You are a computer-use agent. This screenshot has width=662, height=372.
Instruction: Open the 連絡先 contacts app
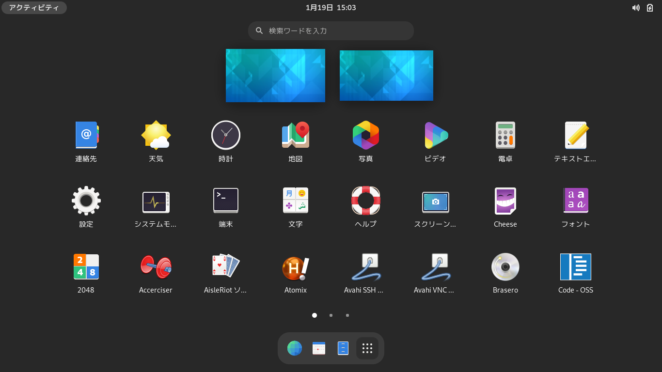[x=86, y=135]
